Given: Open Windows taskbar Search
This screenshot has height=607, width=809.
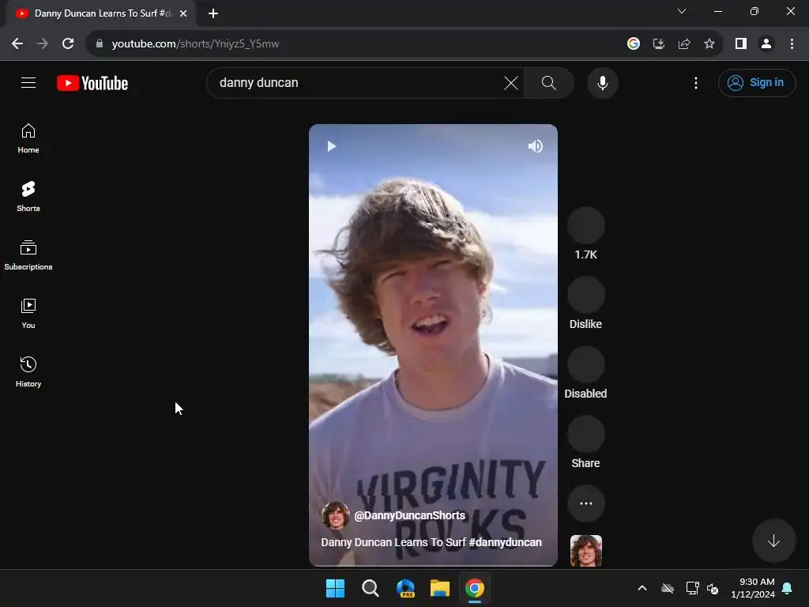Looking at the screenshot, I should (370, 588).
